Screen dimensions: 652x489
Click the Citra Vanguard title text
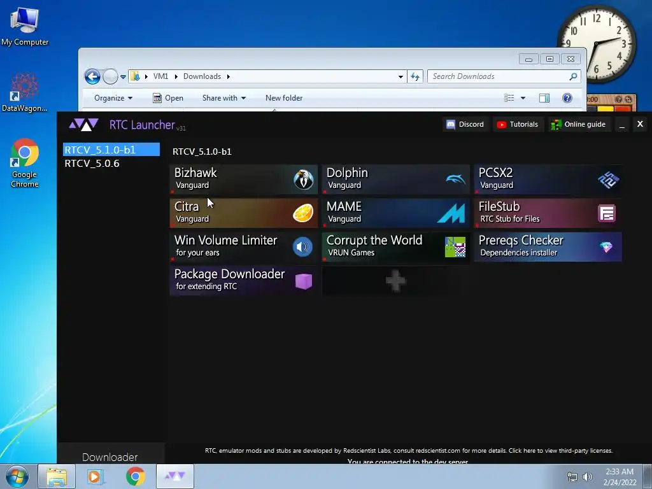tap(192, 211)
